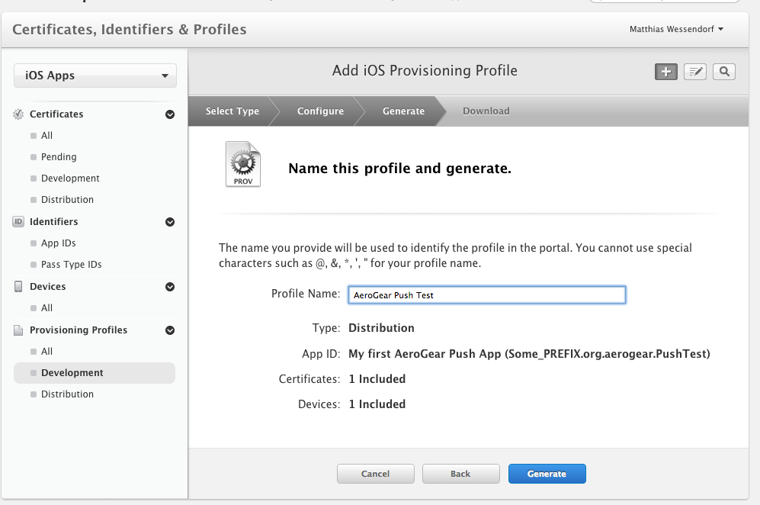
Task: Collapse the Identifiers section
Action: [169, 221]
